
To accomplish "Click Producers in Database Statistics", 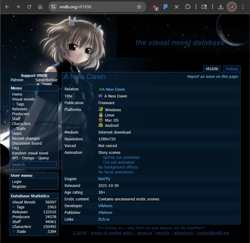I will tap(21, 217).
